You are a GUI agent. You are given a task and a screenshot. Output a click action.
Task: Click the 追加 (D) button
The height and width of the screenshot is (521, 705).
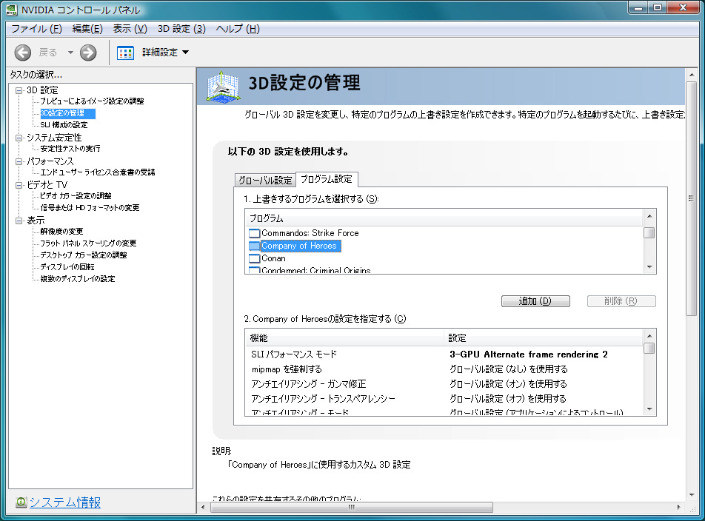click(x=535, y=301)
